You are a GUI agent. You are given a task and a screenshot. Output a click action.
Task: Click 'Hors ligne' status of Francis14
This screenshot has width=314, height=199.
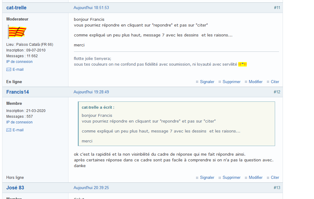click(15, 177)
